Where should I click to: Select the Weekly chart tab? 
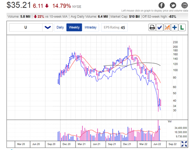74,28
